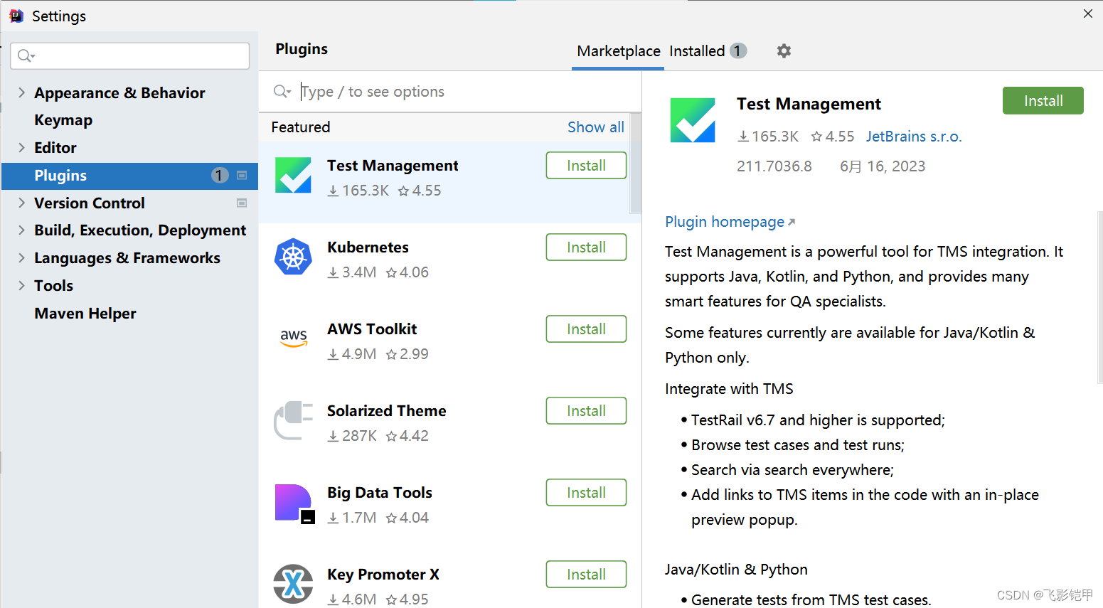Expand Languages & Frameworks node
Viewport: 1103px width, 608px height.
[21, 257]
